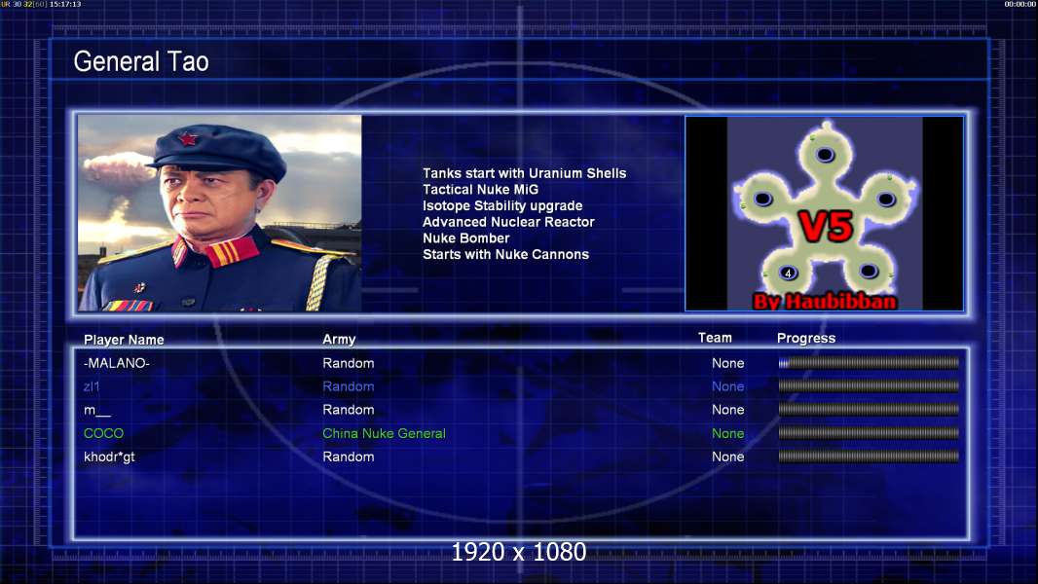Click Tanks start with Uranium Shells text
The image size is (1038, 584).
[x=524, y=173]
